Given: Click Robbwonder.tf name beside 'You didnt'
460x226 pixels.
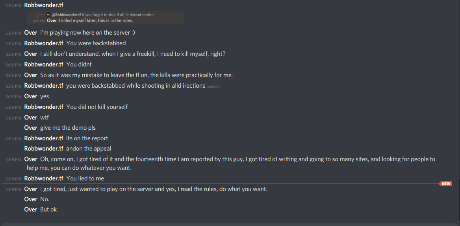Looking at the screenshot, I should click(44, 64).
